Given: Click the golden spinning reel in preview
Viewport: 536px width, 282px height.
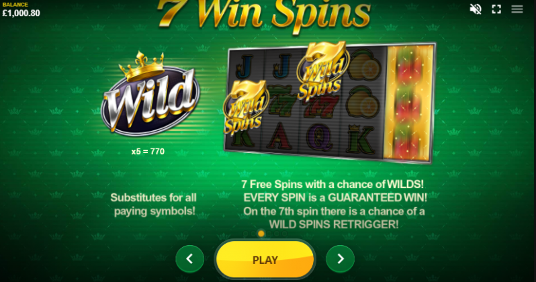Looking at the screenshot, I should coord(409,103).
